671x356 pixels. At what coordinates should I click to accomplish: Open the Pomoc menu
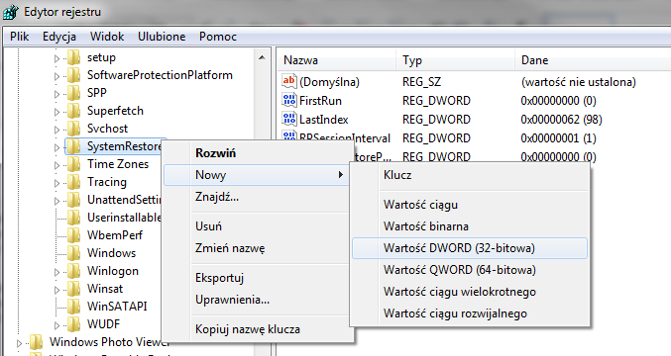coord(218,37)
